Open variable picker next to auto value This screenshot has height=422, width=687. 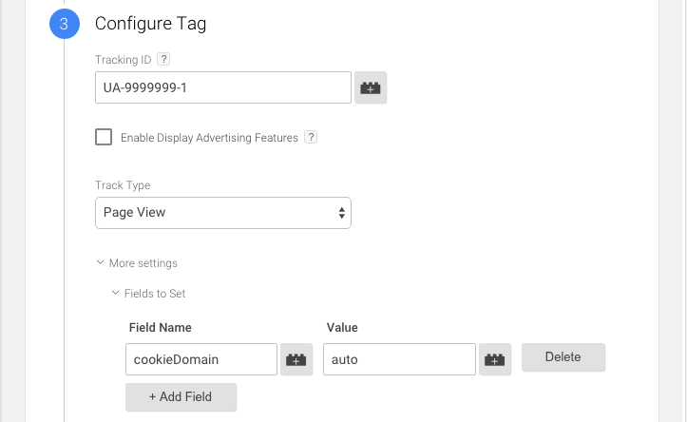[495, 359]
